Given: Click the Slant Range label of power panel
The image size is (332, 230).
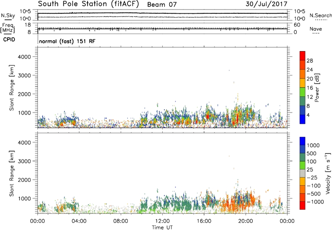Looking at the screenshot, I should 12,88.
